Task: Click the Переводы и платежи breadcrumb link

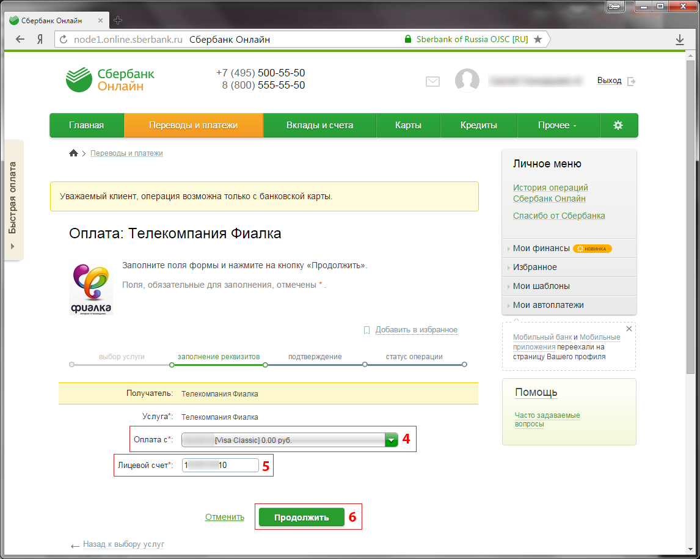Action: pos(127,153)
